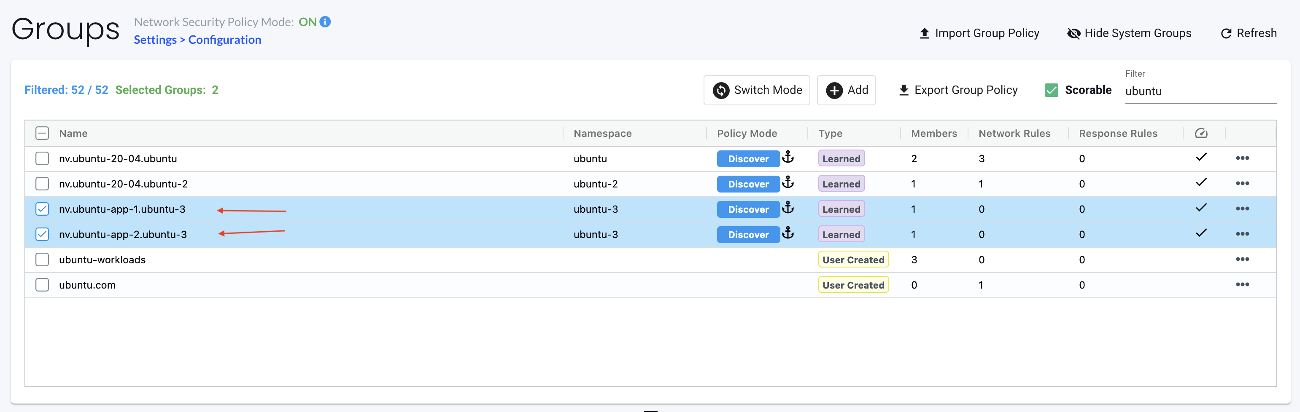
Task: Select the nv.ubuntu-20-04.ubuntu group name
Action: [x=118, y=159]
